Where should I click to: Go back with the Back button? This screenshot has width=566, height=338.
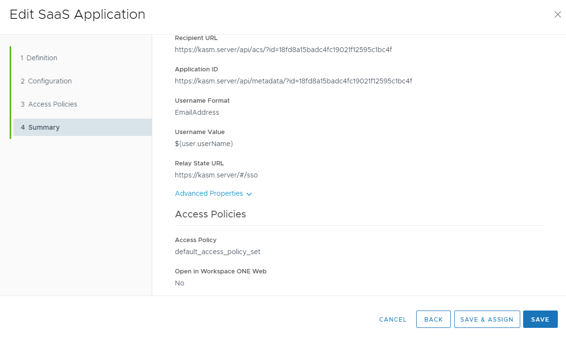433,319
